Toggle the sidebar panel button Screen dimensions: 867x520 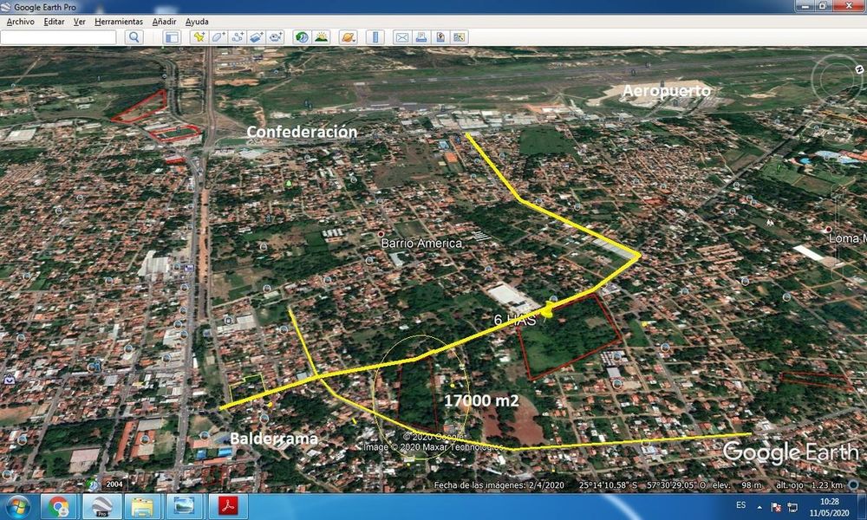pos(172,37)
